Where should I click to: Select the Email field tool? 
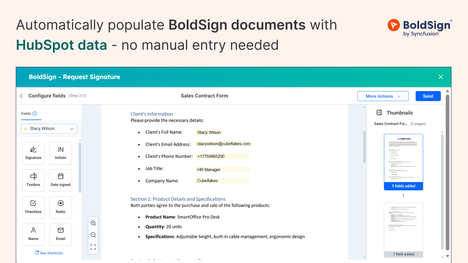point(61,234)
